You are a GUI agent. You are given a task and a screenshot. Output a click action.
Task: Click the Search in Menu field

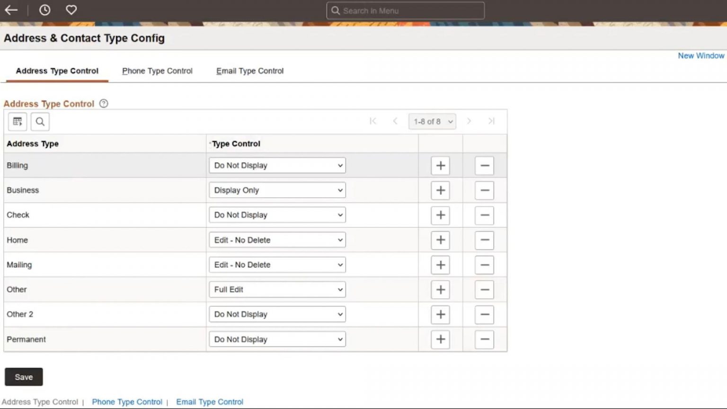(x=405, y=10)
